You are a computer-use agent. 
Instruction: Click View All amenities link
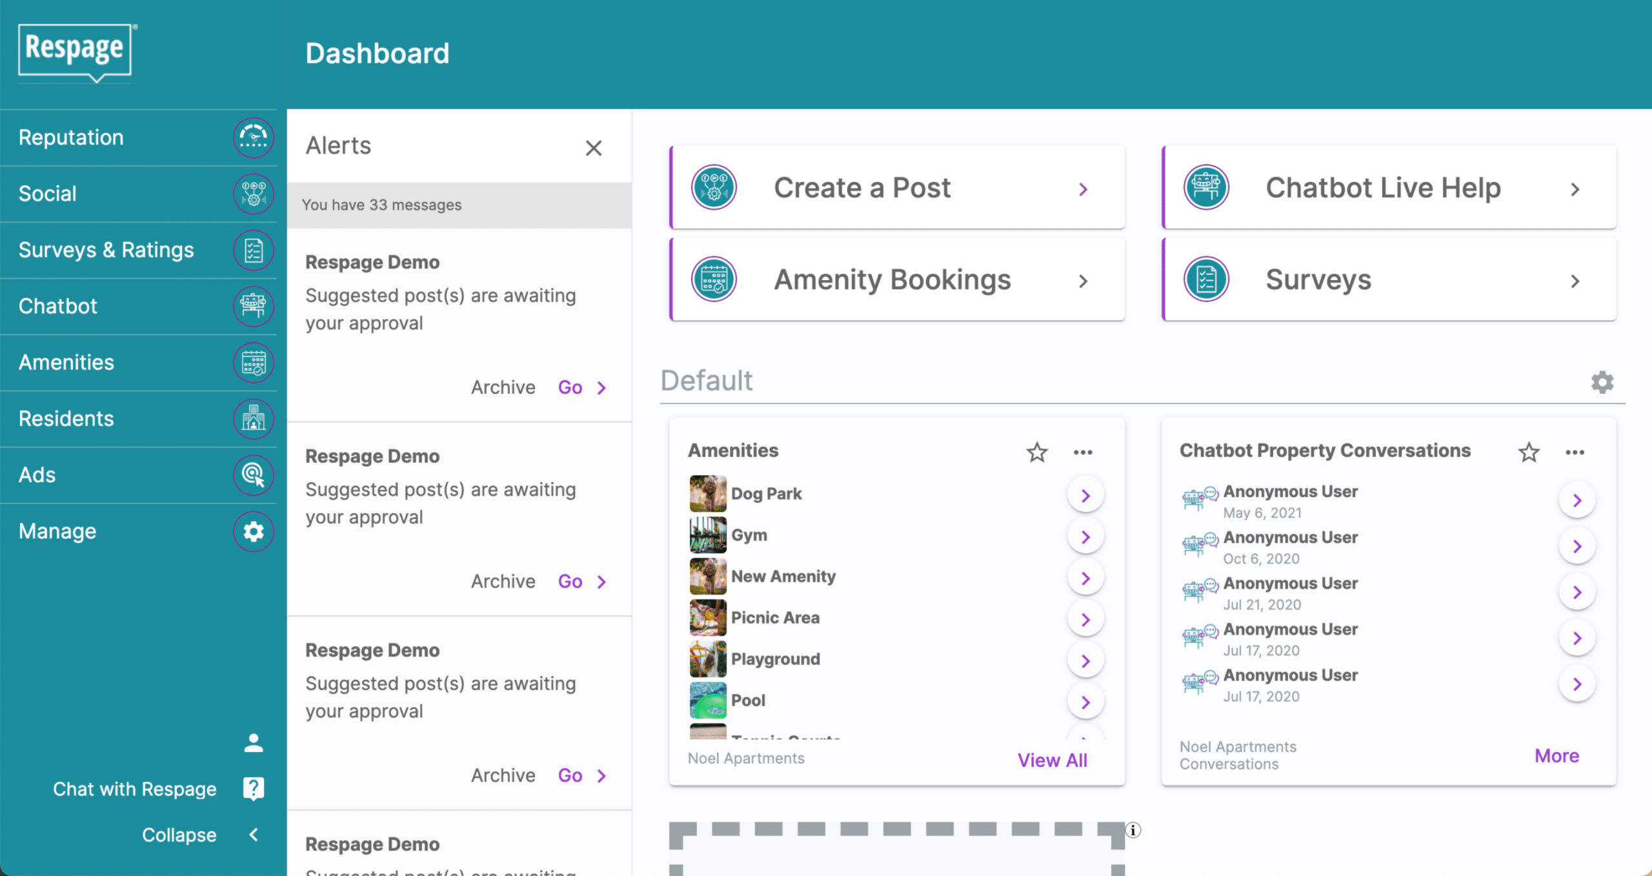click(x=1050, y=758)
